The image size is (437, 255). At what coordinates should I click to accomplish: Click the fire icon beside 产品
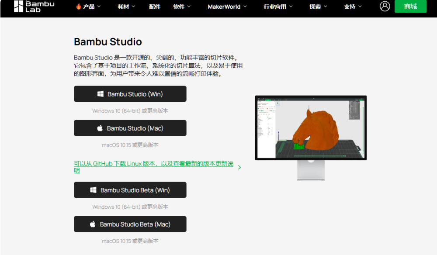coord(79,7)
